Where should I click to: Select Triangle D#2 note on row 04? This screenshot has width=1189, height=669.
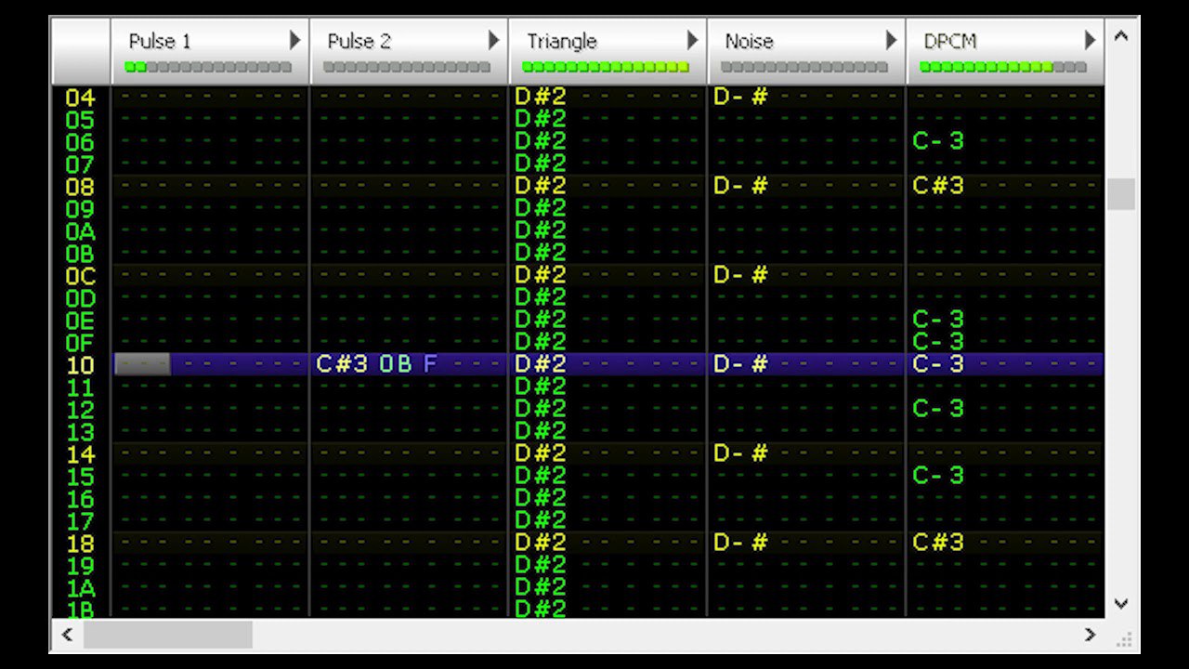[541, 96]
